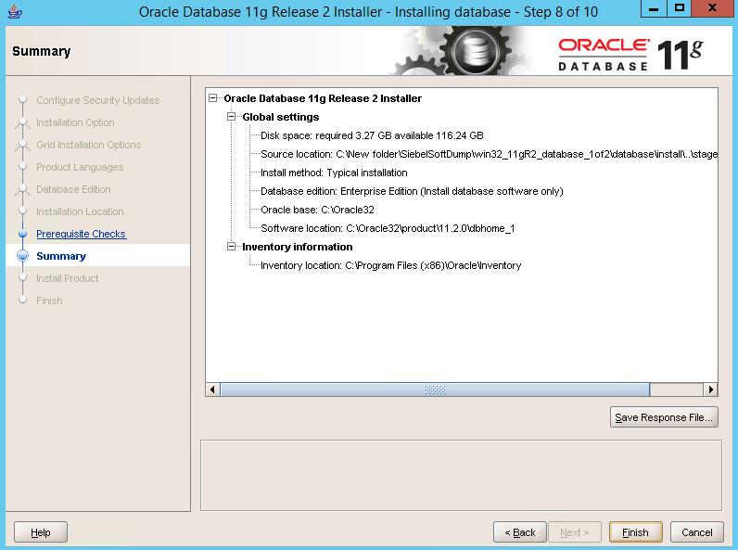
Task: Click the left arrow of horizontal scrollbar
Action: (x=212, y=390)
